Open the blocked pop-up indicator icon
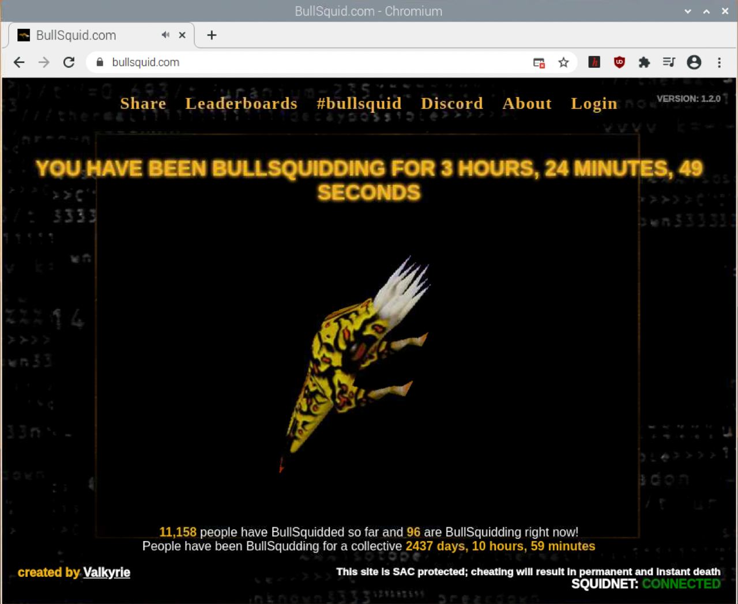This screenshot has width=738, height=604. (x=539, y=63)
